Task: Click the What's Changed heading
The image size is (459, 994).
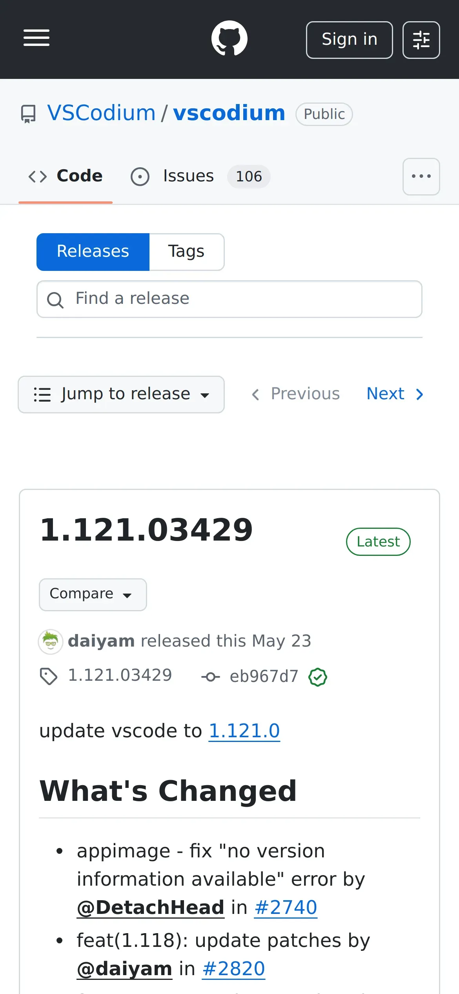Action: coord(168,791)
